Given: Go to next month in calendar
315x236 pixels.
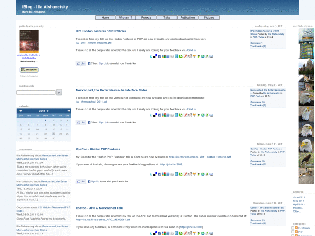Looking at the screenshot, I should pyautogui.click(x=69, y=111).
